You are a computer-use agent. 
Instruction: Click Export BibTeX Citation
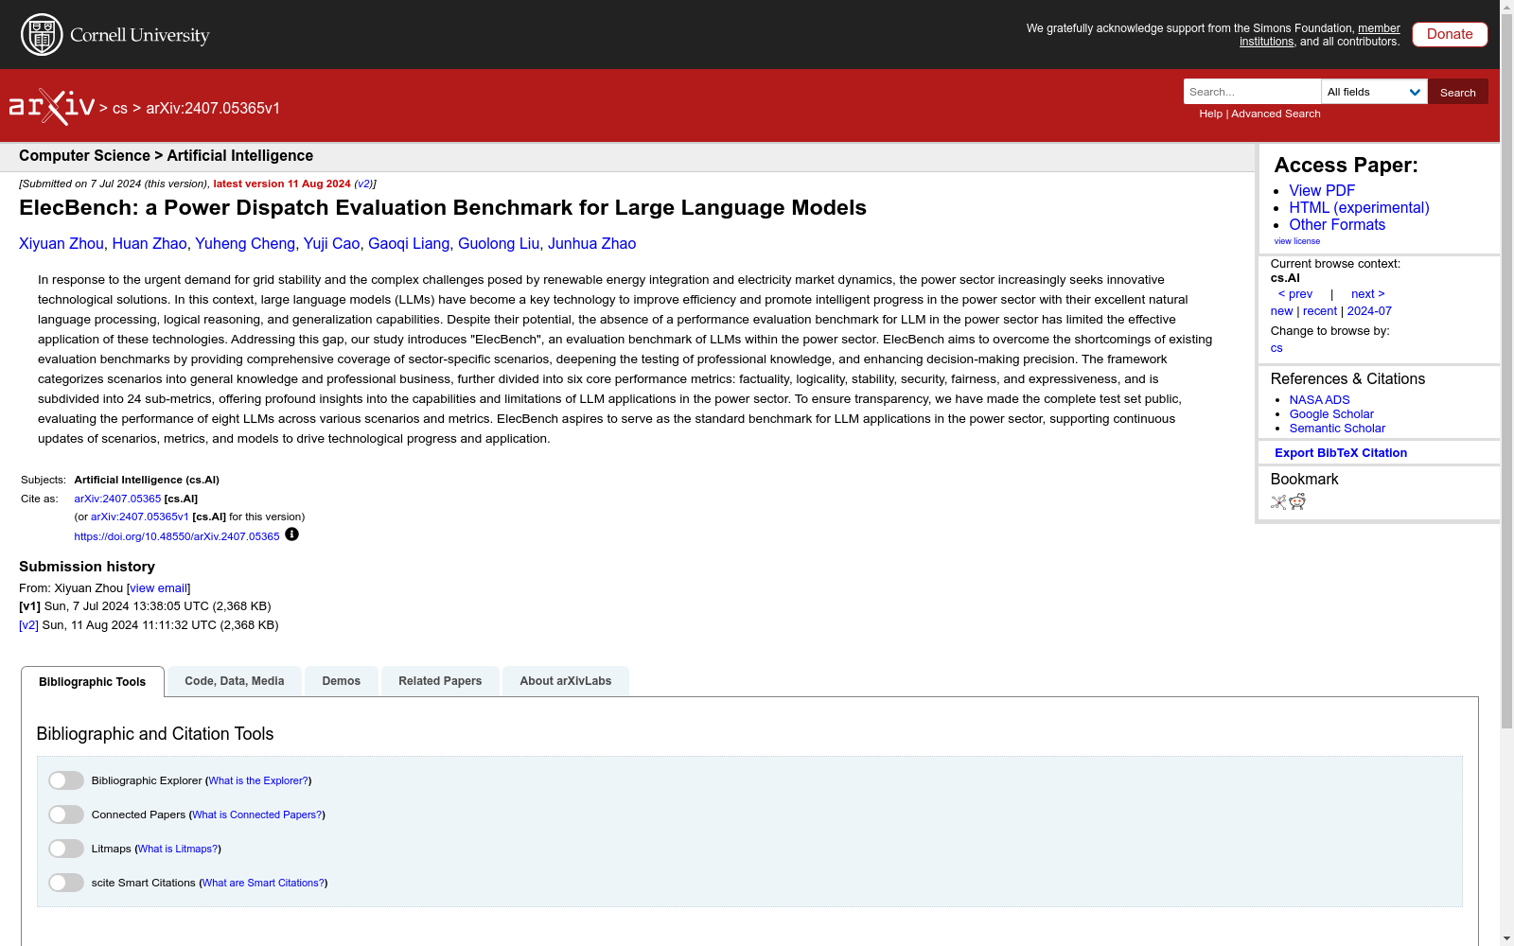1341,453
